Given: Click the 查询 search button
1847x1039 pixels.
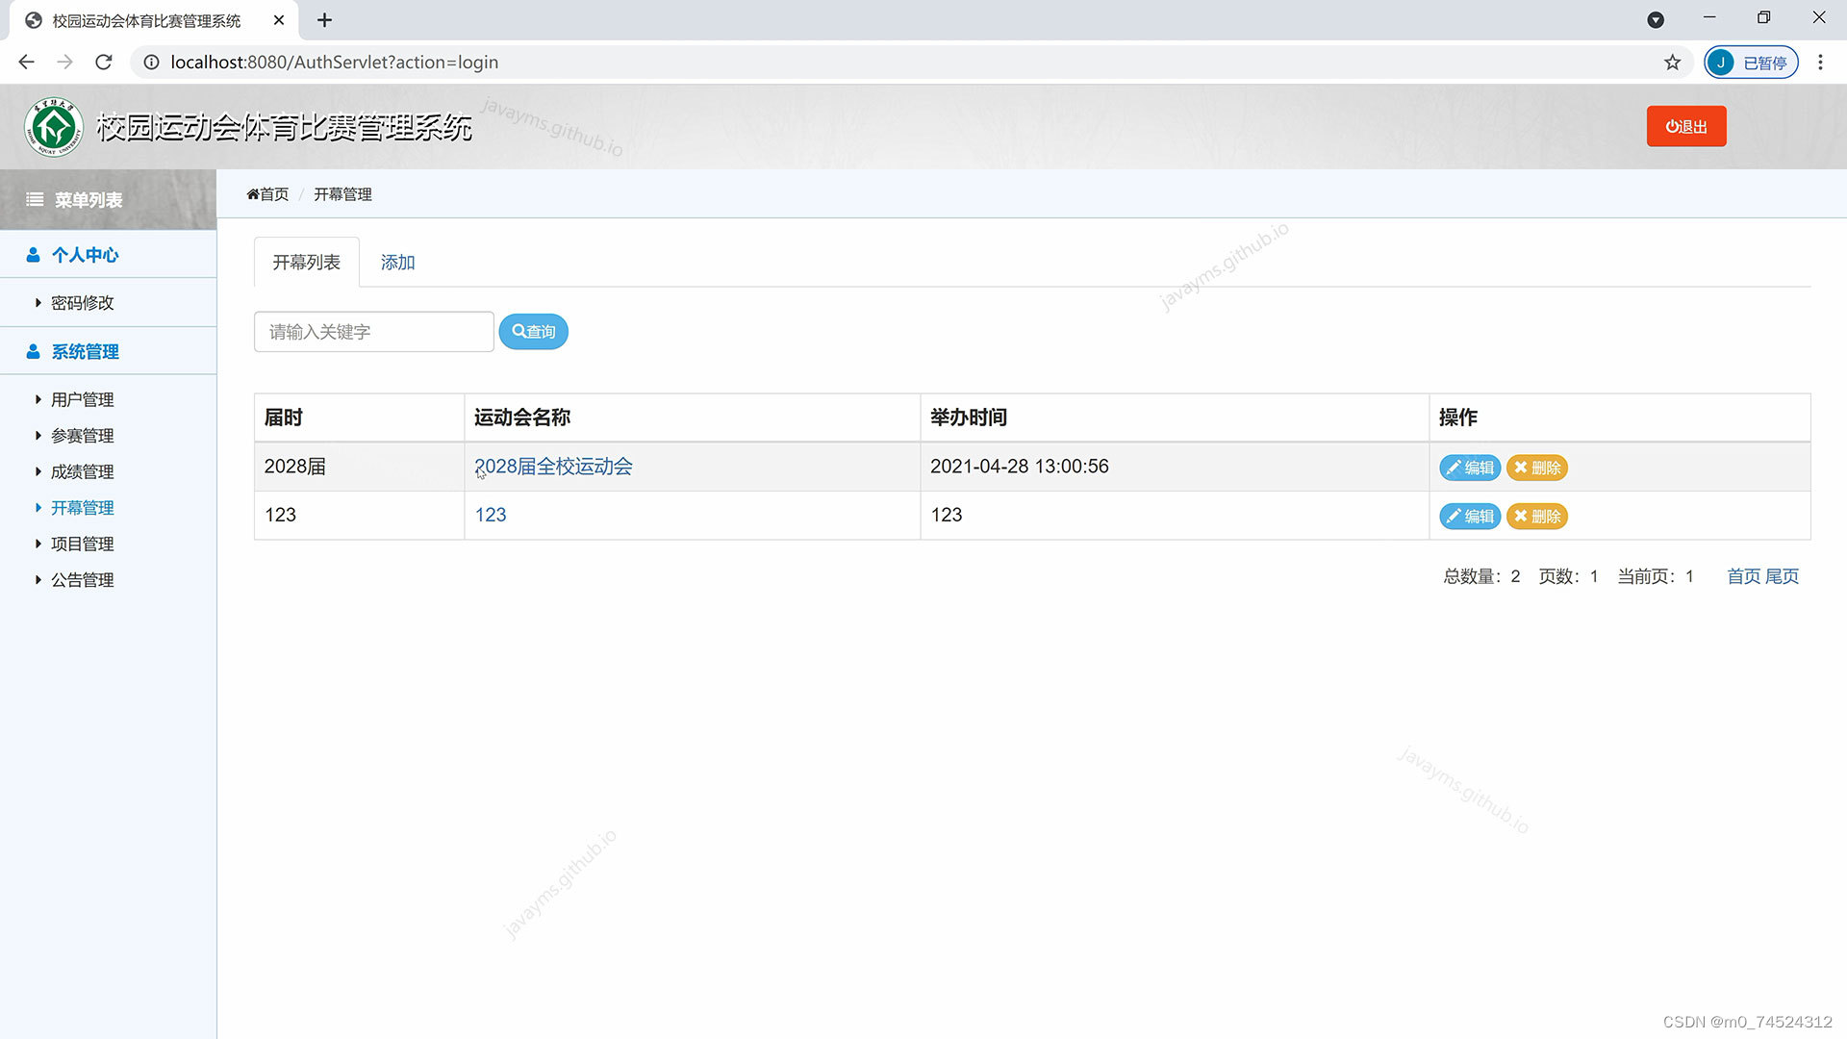Looking at the screenshot, I should click(533, 332).
